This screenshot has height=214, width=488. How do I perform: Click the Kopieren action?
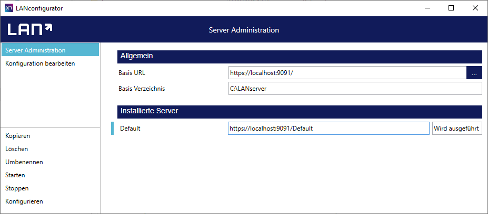tap(17, 136)
